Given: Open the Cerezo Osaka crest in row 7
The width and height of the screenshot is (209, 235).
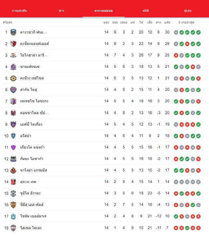Looking at the screenshot, I should 13,101.
